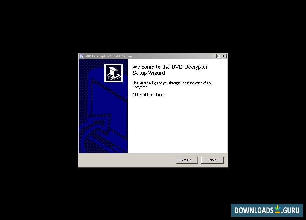Cancel the DVD Decrypter setup
The image size is (306, 220).
212,160
